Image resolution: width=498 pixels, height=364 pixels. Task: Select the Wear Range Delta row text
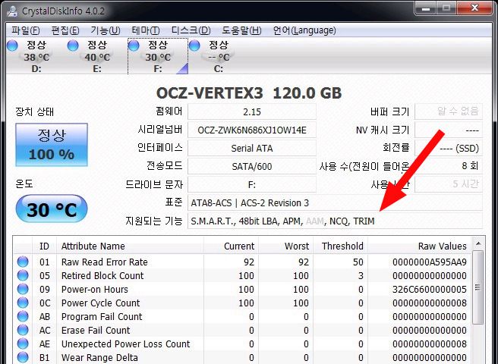[x=99, y=358]
